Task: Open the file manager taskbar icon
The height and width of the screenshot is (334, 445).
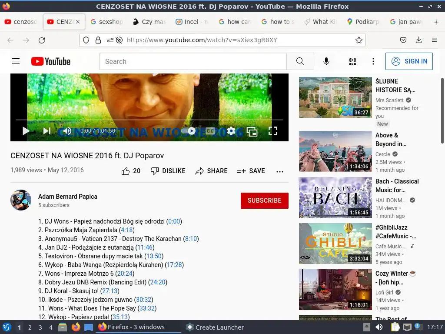Action: 63,327
